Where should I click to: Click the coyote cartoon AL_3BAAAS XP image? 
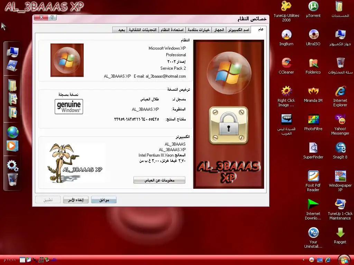pyautogui.click(x=75, y=163)
